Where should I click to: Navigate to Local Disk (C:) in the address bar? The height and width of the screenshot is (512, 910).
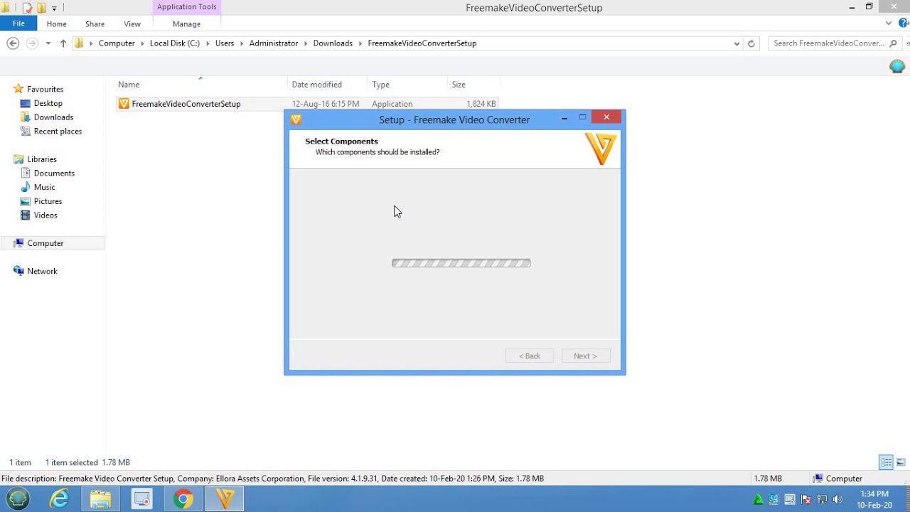point(175,43)
